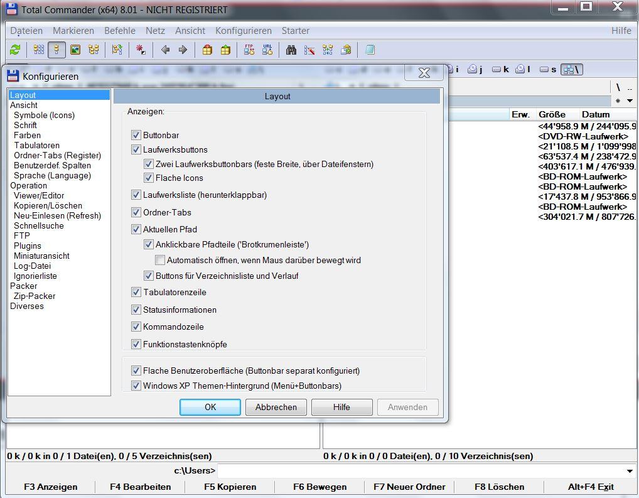Open the Hilfe menu in the menu bar
639x498 pixels.
click(x=621, y=31)
